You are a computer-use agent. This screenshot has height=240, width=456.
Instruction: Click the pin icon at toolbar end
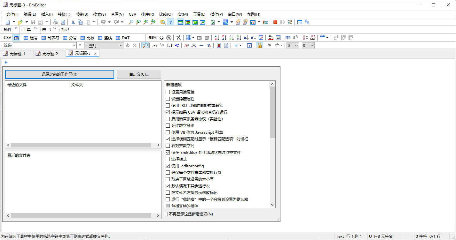(x=307, y=22)
